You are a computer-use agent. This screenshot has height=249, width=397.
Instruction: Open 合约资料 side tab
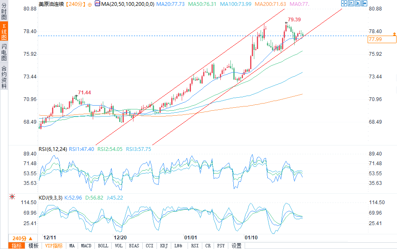pos(4,77)
